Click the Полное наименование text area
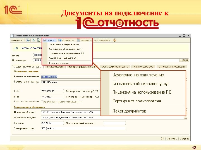 point(71,84)
